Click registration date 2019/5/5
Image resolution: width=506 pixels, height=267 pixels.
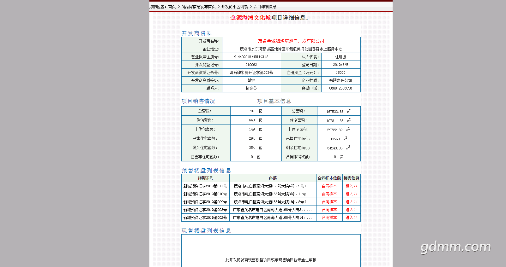(340, 65)
